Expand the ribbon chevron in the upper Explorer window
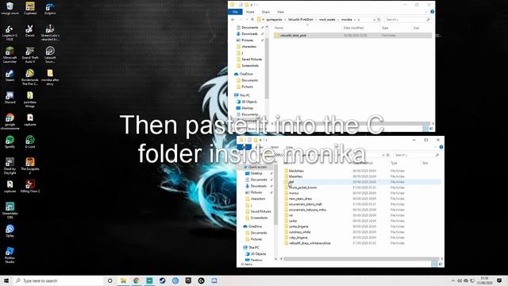Screen dimensions: 508x286 click(426, 12)
